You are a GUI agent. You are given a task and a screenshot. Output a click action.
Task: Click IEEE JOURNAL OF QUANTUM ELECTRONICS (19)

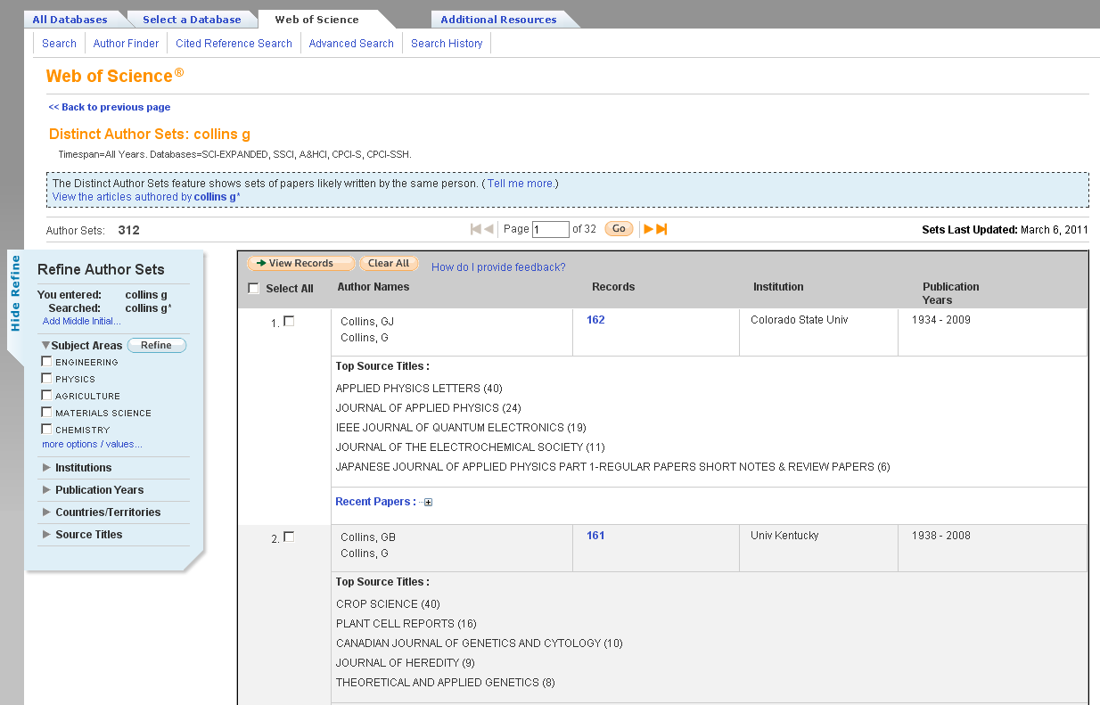(x=461, y=428)
